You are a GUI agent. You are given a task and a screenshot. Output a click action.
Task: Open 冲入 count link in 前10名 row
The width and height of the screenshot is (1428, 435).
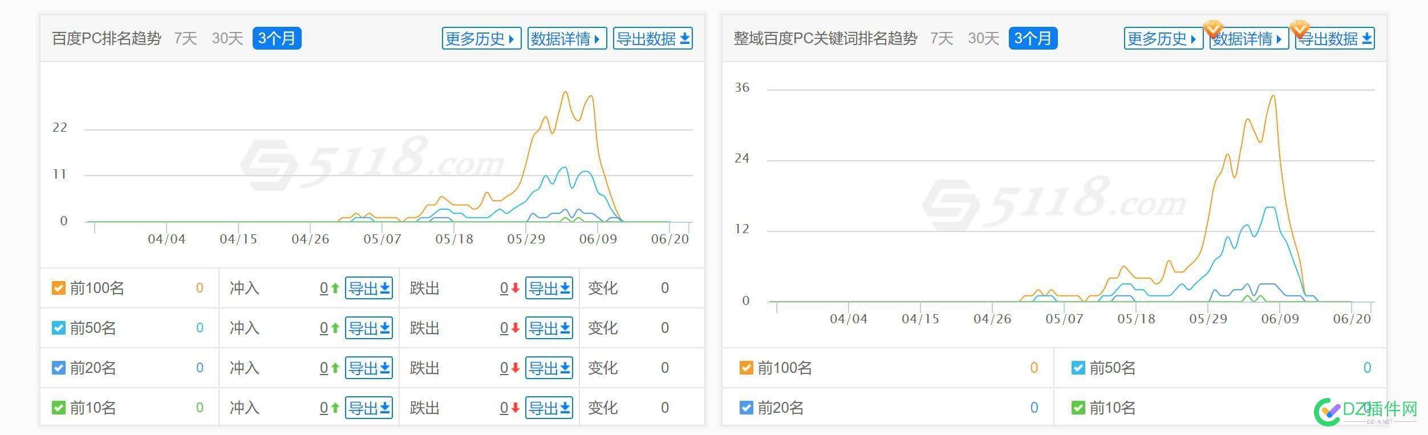click(324, 408)
